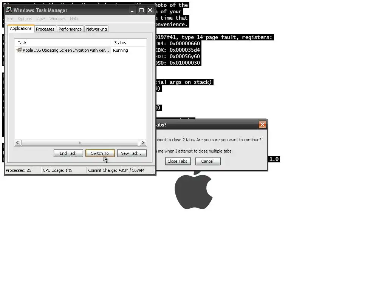This screenshot has height=290, width=387.
Task: Click the Switch To button
Action: 100,153
